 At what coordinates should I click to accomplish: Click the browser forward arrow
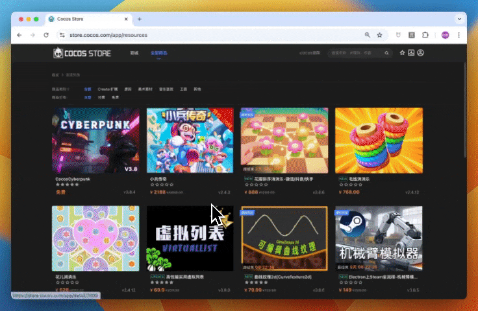[x=32, y=35]
